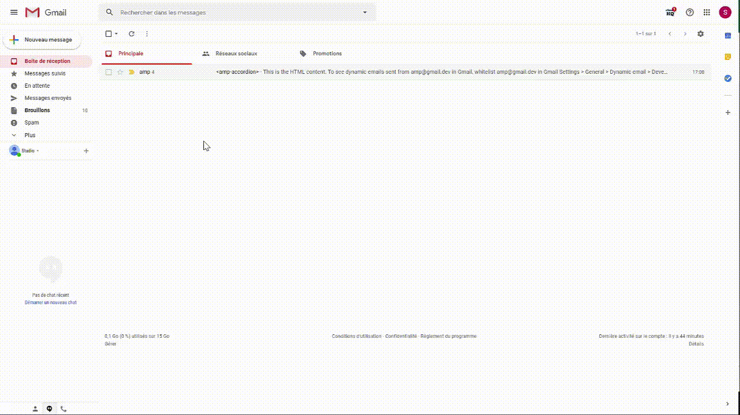Open the help question mark icon

click(x=689, y=12)
